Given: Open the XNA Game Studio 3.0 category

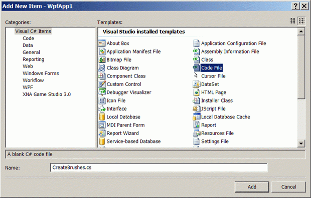Looking at the screenshot, I should pos(47,94).
